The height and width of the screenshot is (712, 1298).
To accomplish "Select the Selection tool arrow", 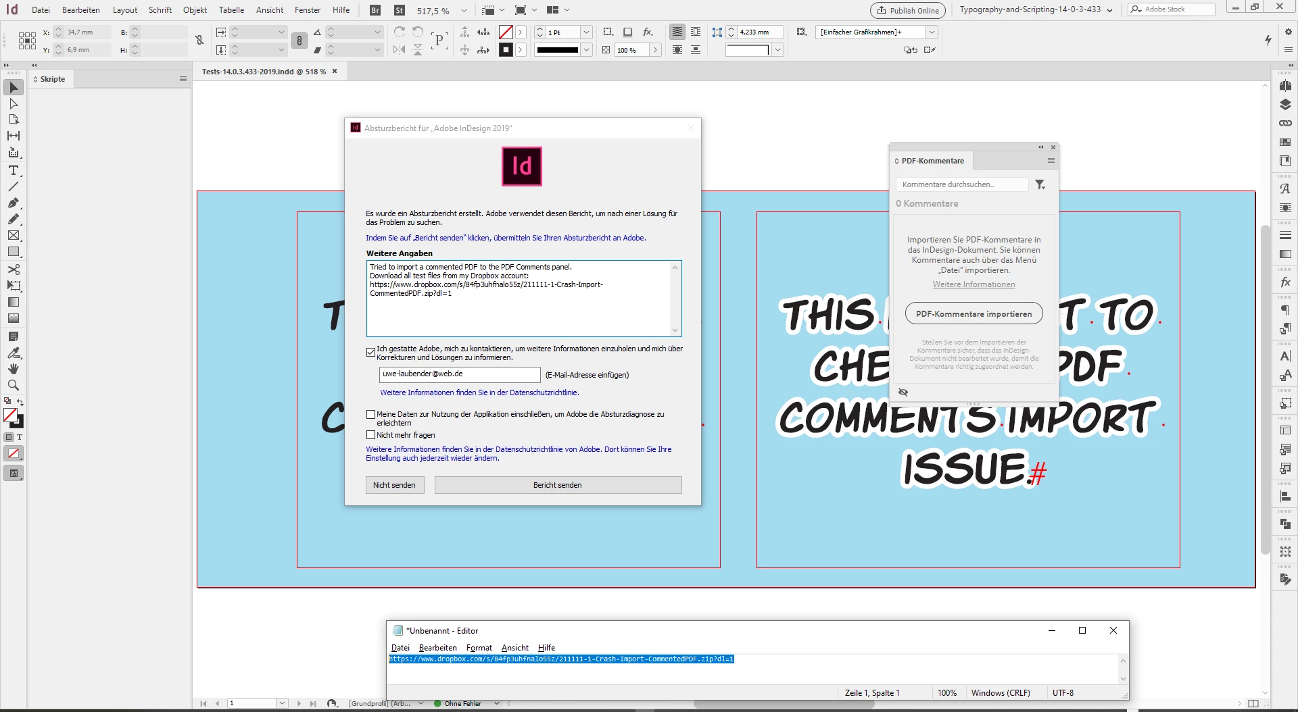I will 14,87.
